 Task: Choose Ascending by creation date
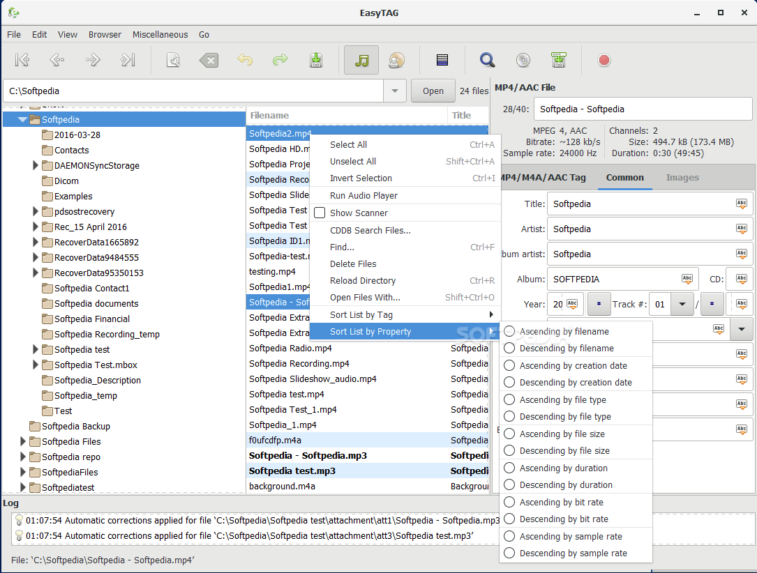pyautogui.click(x=576, y=365)
